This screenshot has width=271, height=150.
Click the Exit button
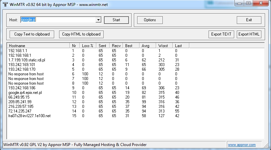pos(249,20)
